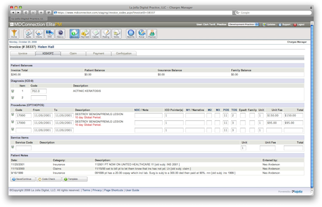The width and height of the screenshot is (322, 207).
Task: Open the Charts toolbar icon
Action: pos(39,34)
